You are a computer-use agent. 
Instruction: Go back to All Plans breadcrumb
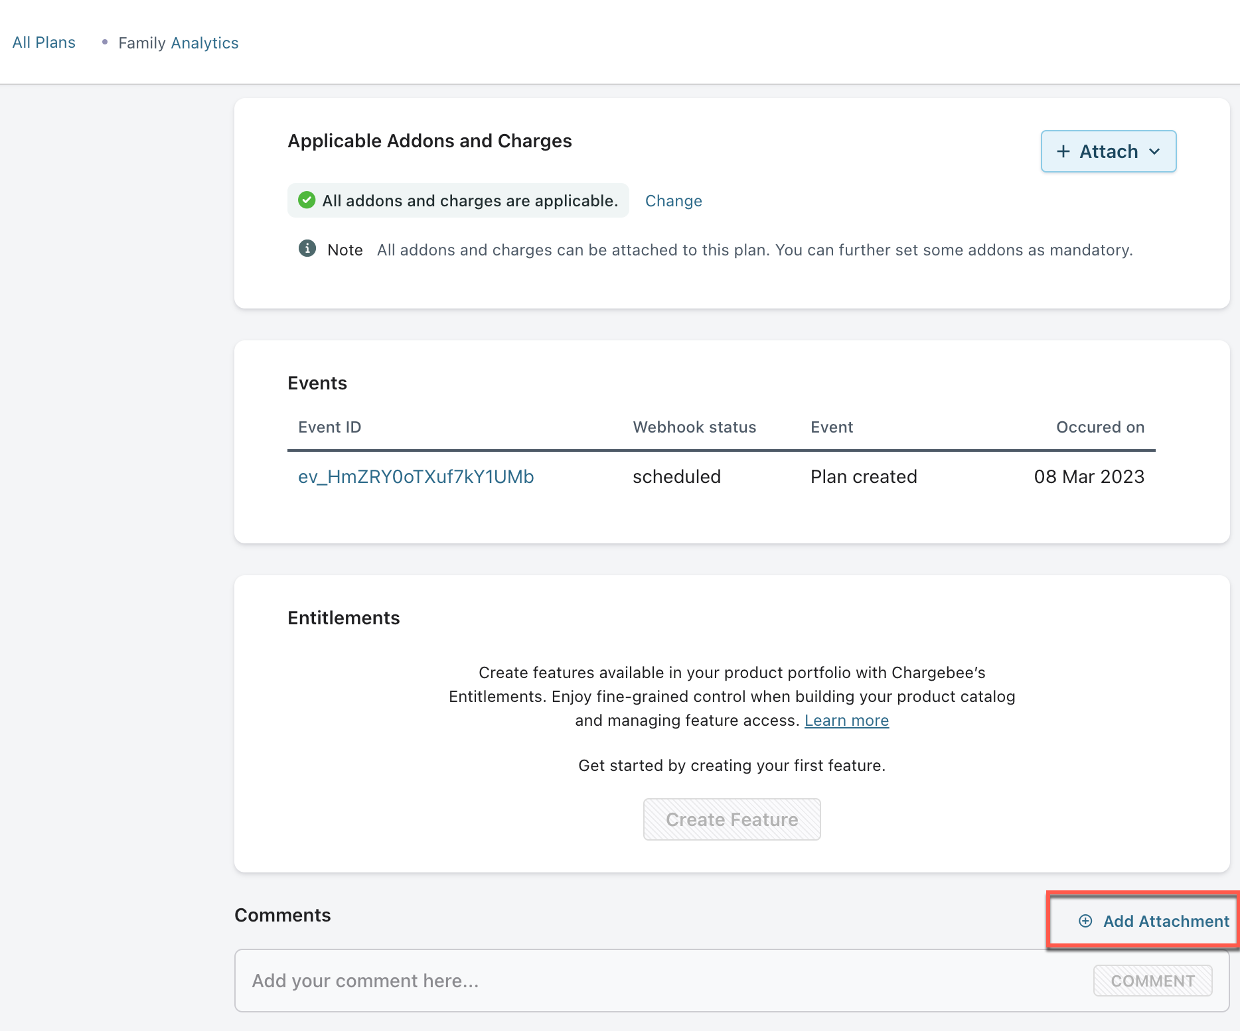(44, 42)
